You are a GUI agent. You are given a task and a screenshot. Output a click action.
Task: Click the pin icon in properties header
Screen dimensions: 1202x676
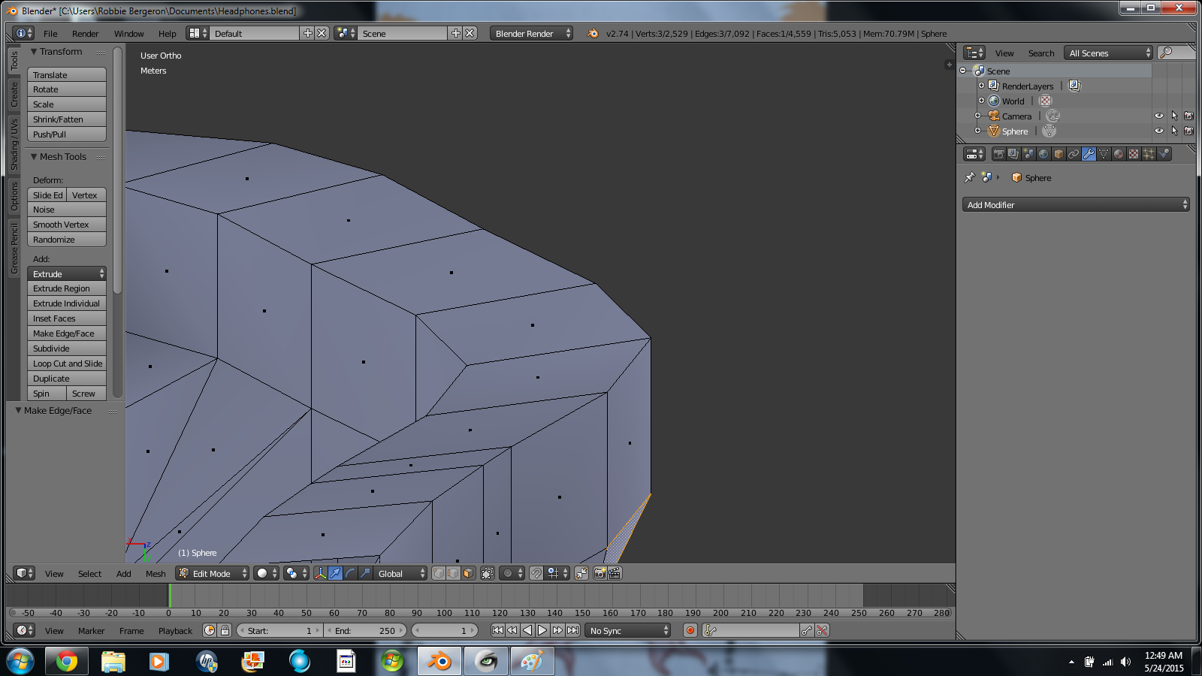(969, 177)
